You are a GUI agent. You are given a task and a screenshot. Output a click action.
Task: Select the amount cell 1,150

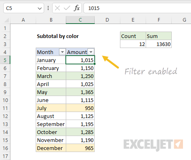point(80,68)
